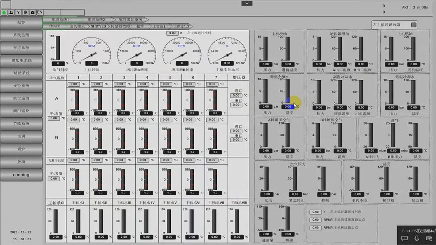
Task: Open the 供配电系统 sidebar button
Action: tap(21, 60)
